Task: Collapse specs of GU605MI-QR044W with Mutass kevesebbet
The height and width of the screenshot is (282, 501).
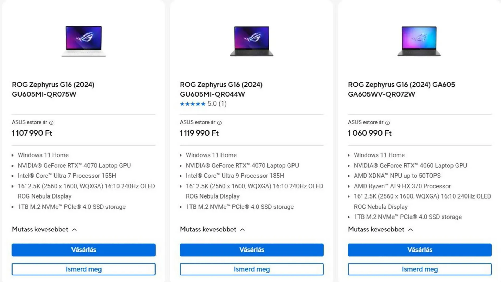Action: tap(212, 229)
